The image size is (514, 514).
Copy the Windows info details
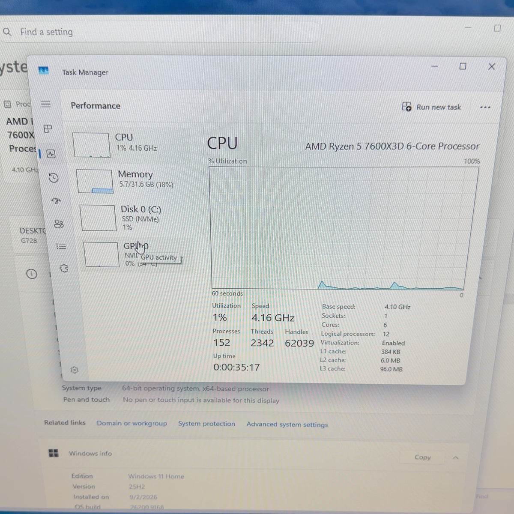422,457
